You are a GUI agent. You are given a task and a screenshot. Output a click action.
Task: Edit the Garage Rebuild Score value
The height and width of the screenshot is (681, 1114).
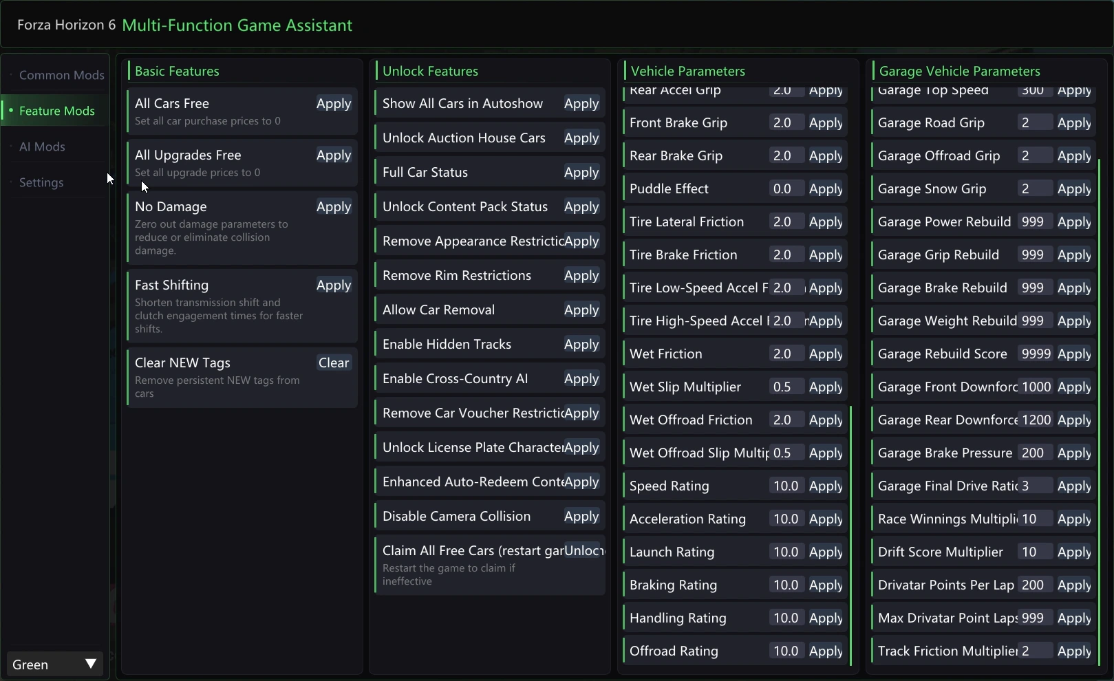(x=1035, y=354)
